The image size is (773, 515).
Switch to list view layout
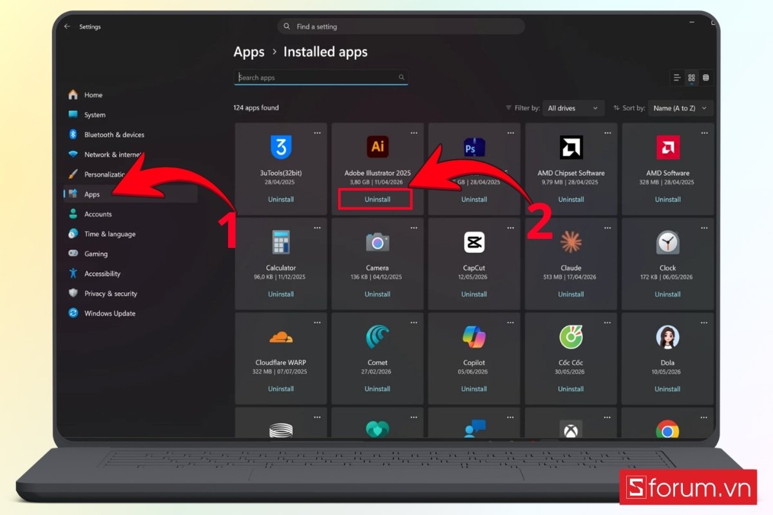[677, 78]
